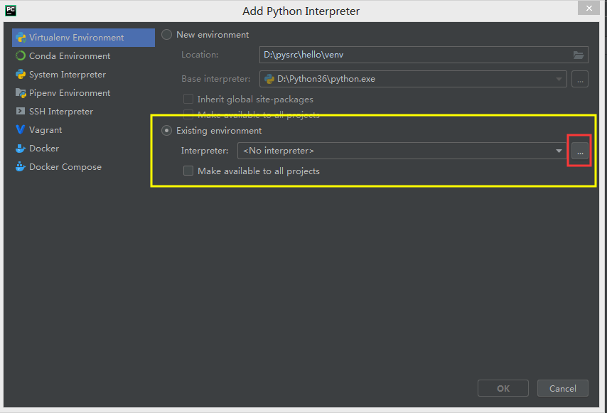Click the Virtualenv Environment python icon
This screenshot has height=413, width=607.
coord(21,38)
